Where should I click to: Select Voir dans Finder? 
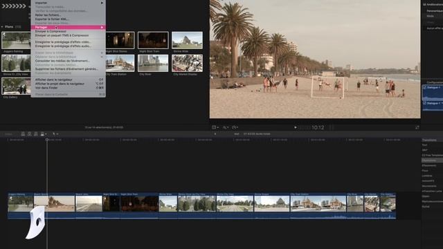coord(68,88)
